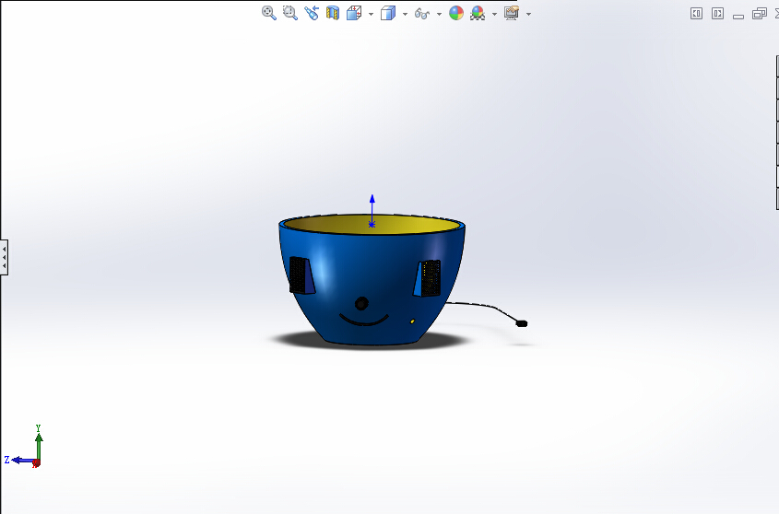This screenshot has height=514, width=779.
Task: Select the Zoom to Area tool
Action: click(290, 13)
